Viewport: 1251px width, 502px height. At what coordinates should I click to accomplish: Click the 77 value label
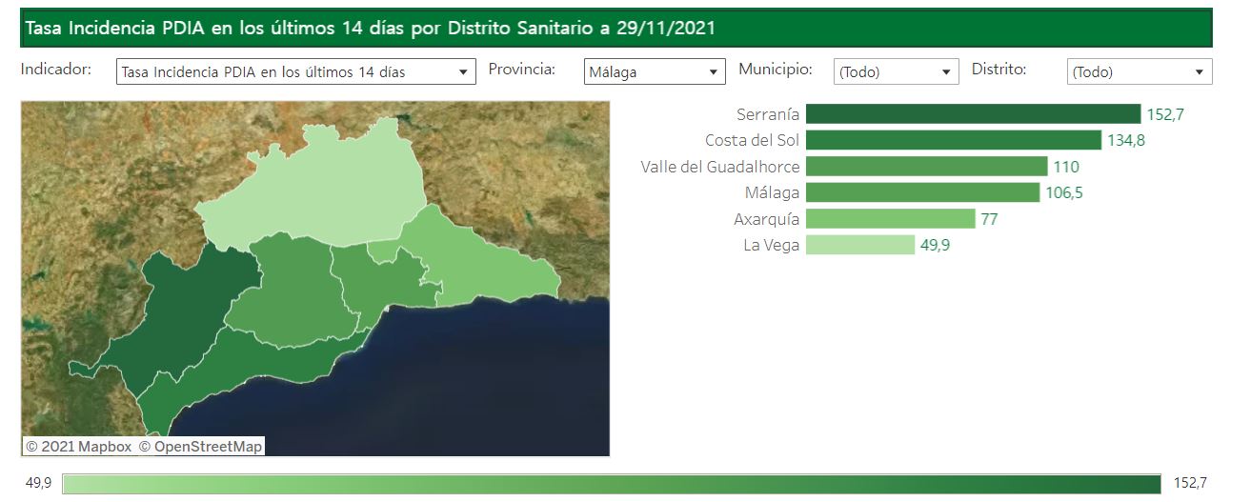[x=989, y=219]
